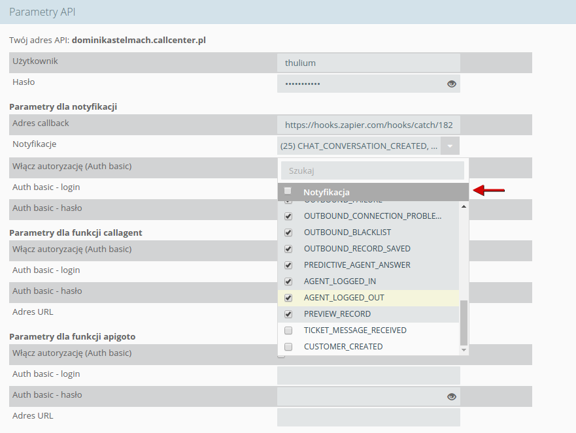This screenshot has width=576, height=433.
Task: Uncheck the AGENT_LOGGED_OUT checkbox
Action: click(x=288, y=298)
